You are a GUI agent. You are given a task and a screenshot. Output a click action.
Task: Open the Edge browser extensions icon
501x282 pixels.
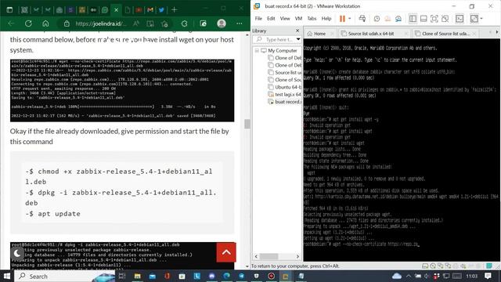185,23
